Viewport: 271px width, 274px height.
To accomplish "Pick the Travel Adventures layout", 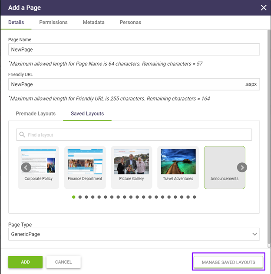I will (x=178, y=167).
